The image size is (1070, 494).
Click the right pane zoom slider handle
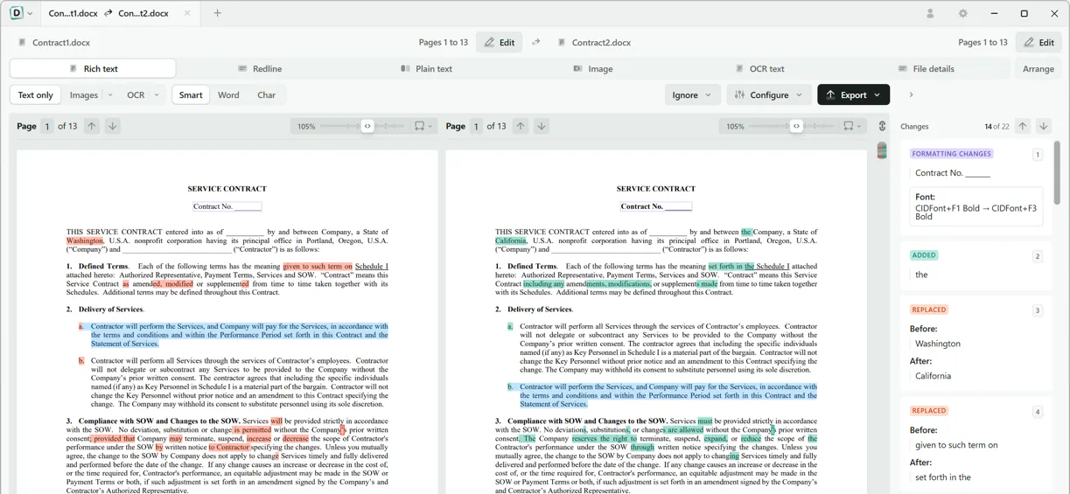pos(796,126)
